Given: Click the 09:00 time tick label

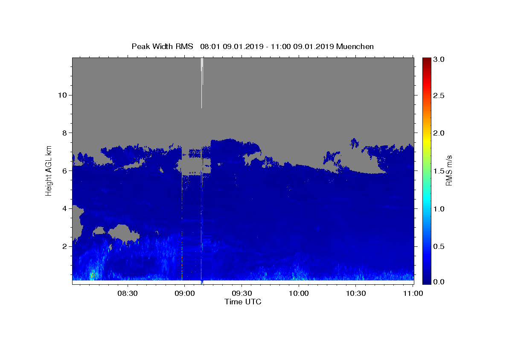Looking at the screenshot, I should click(184, 293).
